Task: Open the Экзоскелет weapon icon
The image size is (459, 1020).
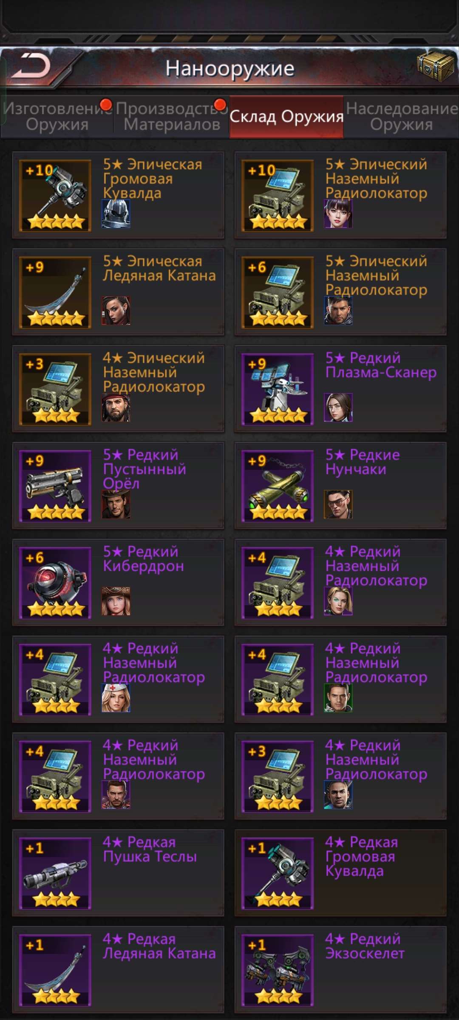Action: point(278,970)
